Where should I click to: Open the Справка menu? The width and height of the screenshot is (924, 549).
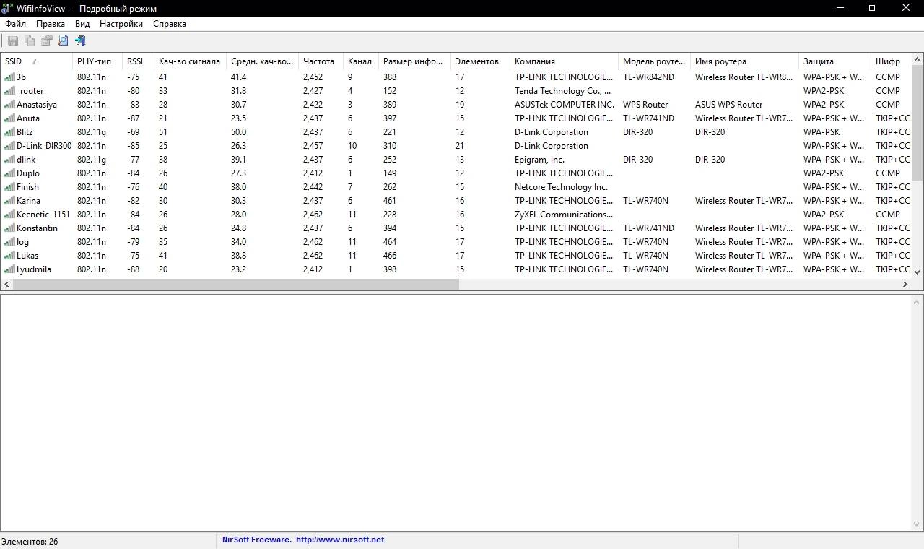pos(170,24)
